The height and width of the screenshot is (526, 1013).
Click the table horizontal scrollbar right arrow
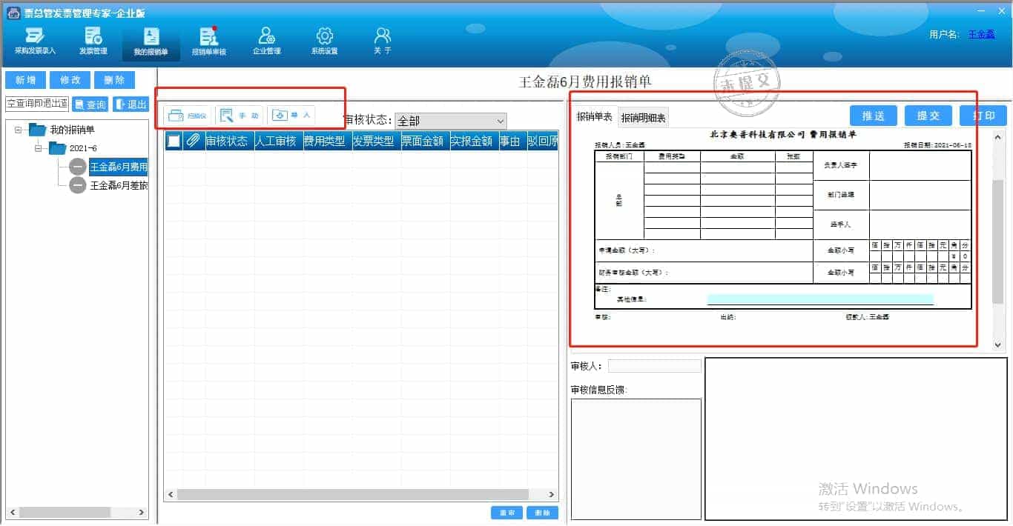coord(551,494)
